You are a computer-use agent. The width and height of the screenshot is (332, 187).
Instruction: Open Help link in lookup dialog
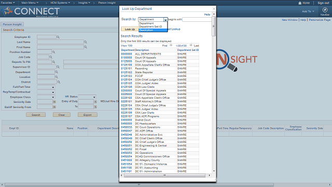point(207,15)
